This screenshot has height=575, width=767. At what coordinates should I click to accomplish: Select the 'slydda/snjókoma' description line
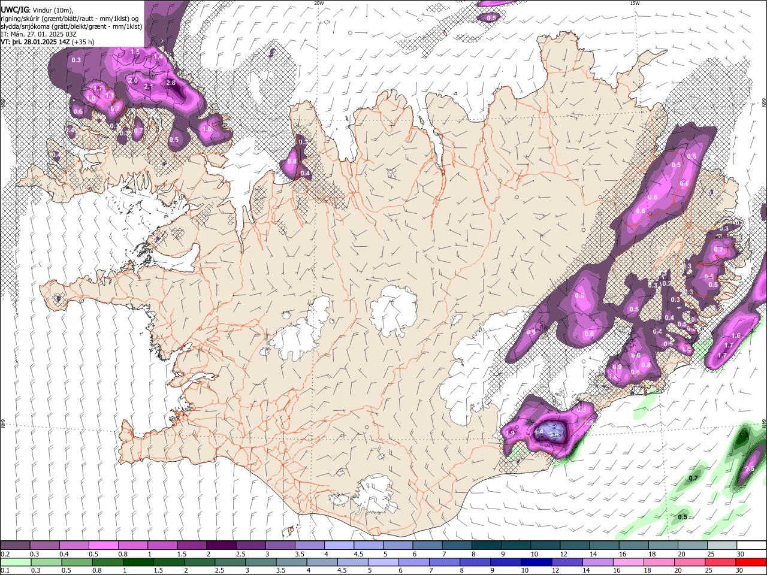72,26
